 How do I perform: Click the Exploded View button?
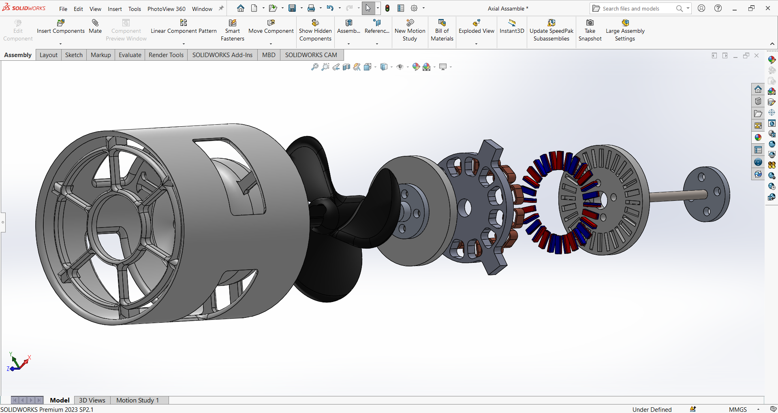(x=476, y=26)
